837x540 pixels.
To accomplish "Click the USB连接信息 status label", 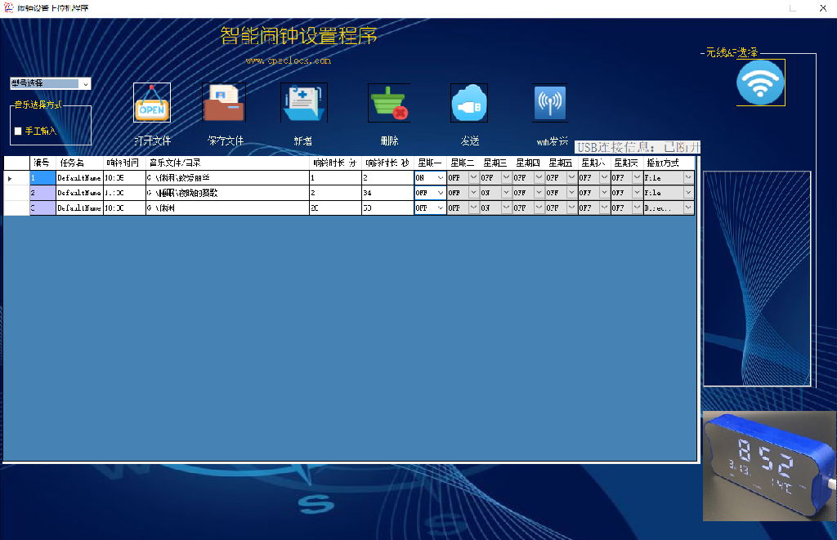I will 638,147.
